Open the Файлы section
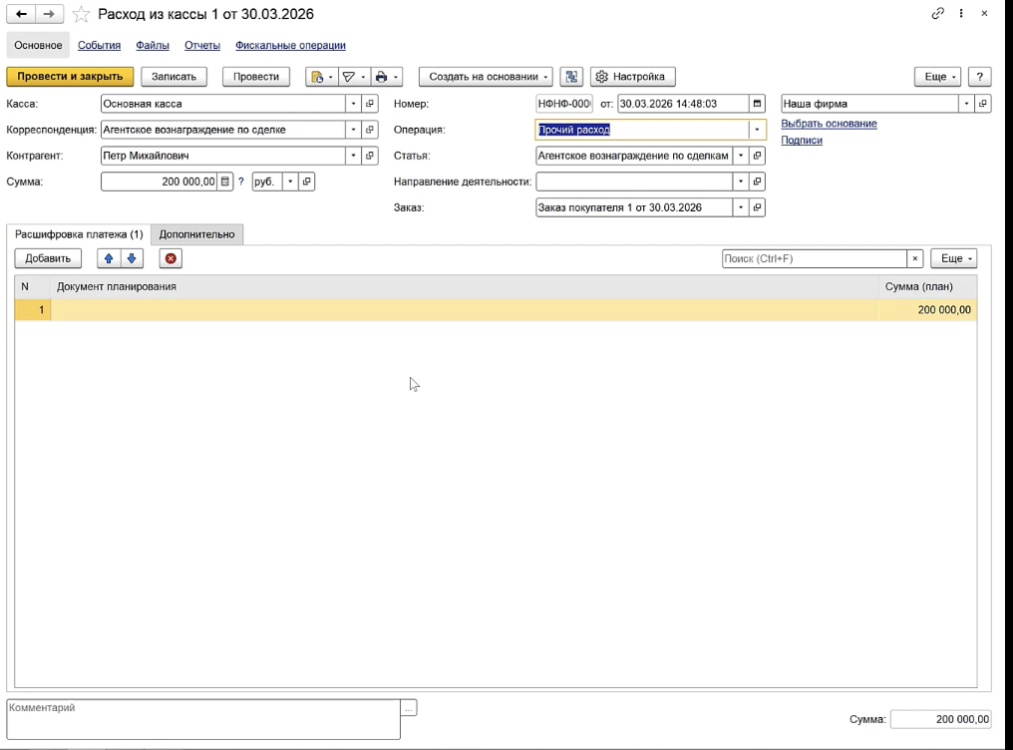The width and height of the screenshot is (1013, 750). click(x=153, y=45)
